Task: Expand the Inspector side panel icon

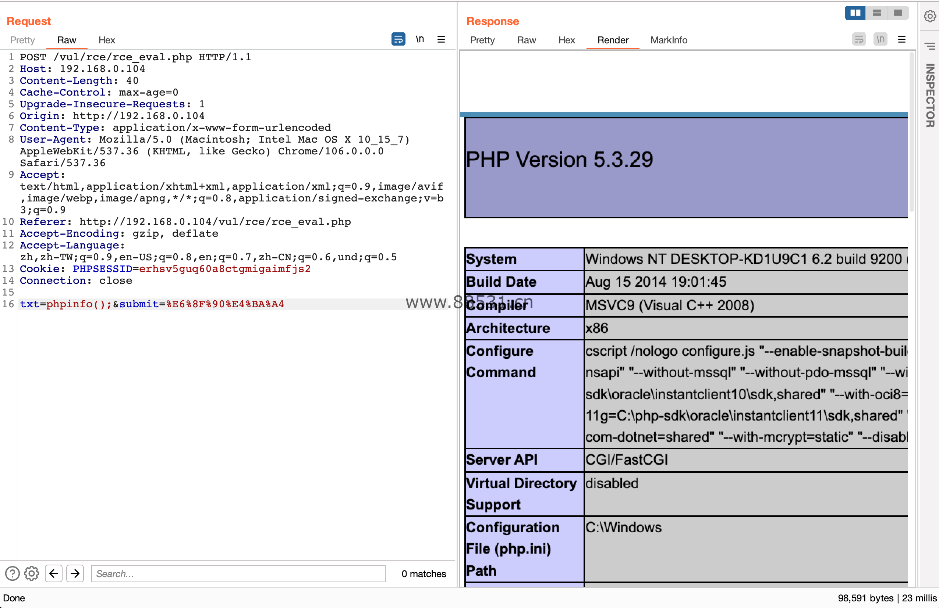Action: 930,46
